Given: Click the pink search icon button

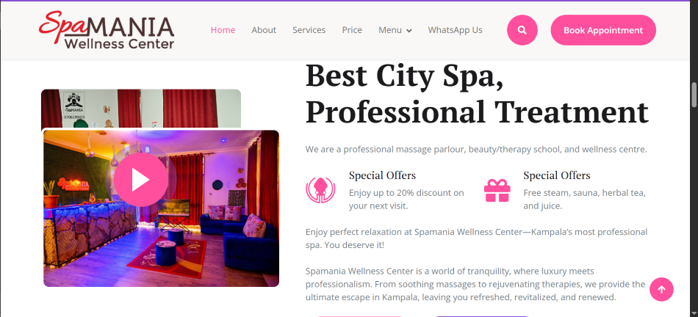Looking at the screenshot, I should pos(522,30).
